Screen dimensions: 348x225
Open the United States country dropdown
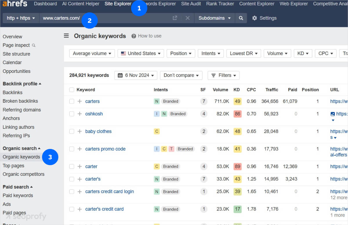[x=141, y=54]
